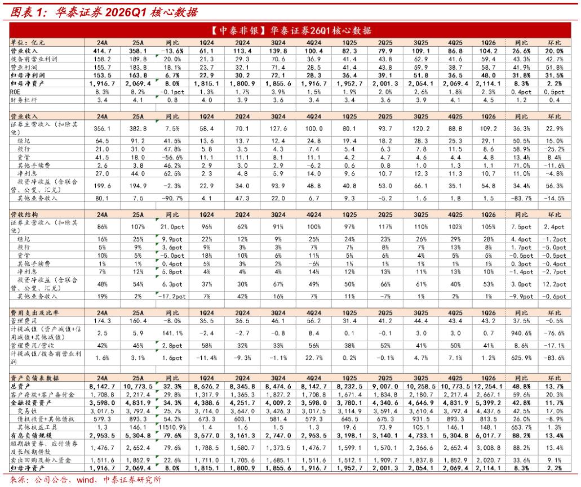Select the 1Q26 金融投资资产 value "5,399.2"

tap(489, 403)
